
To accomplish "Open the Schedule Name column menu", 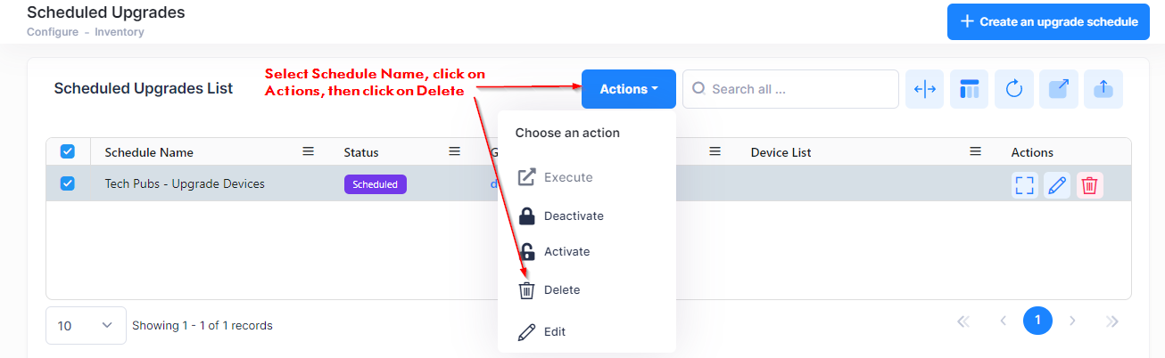I will tap(309, 152).
